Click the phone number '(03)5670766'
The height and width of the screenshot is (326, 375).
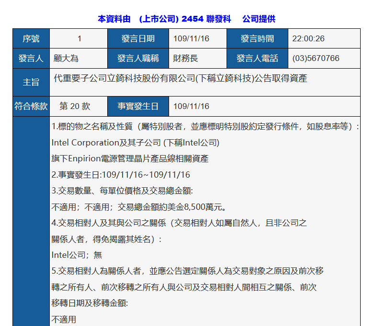(316, 58)
